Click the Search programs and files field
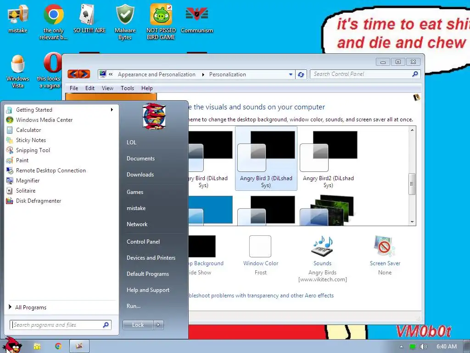Image resolution: width=470 pixels, height=353 pixels. click(x=61, y=325)
